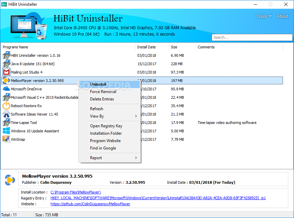Click the '7.79 MB' size cell
This screenshot has width=294, height=218.
177,139
